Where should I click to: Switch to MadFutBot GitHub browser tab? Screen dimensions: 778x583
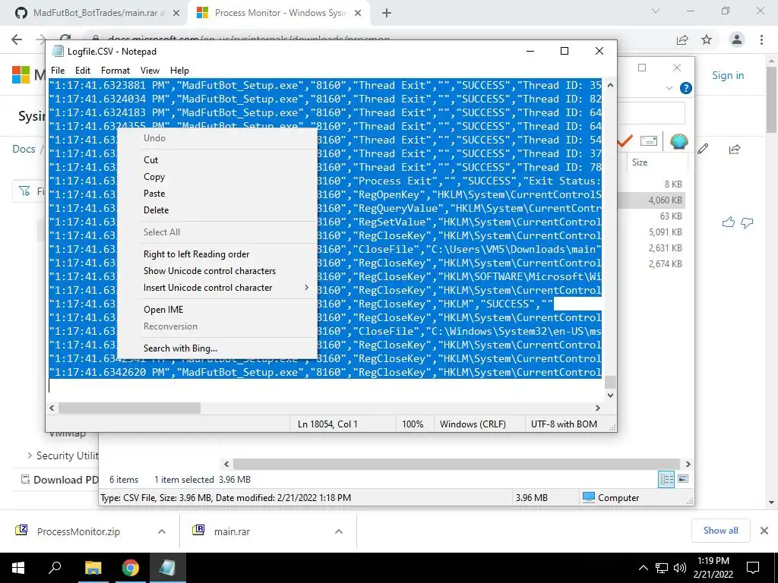coord(97,13)
